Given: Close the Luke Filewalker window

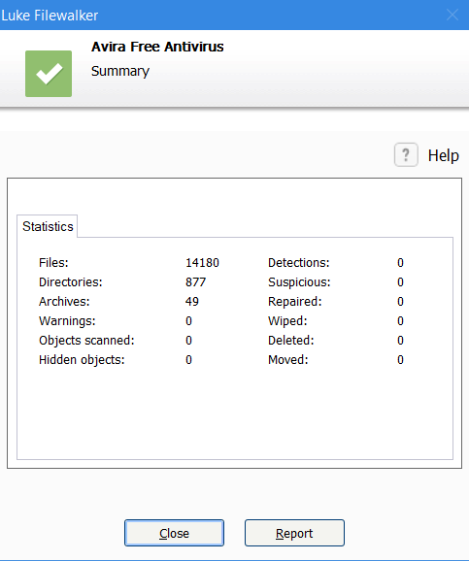Looking at the screenshot, I should tap(452, 15).
